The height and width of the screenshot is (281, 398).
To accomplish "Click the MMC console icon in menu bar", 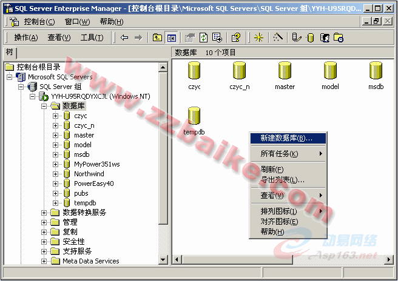I will coord(14,22).
